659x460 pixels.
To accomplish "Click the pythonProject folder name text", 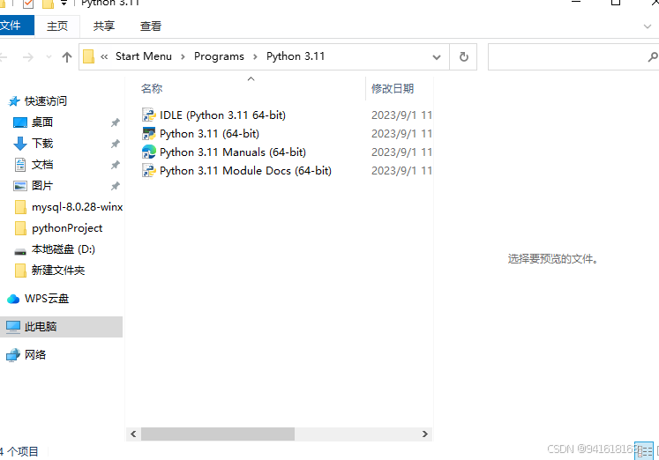I will (x=67, y=228).
